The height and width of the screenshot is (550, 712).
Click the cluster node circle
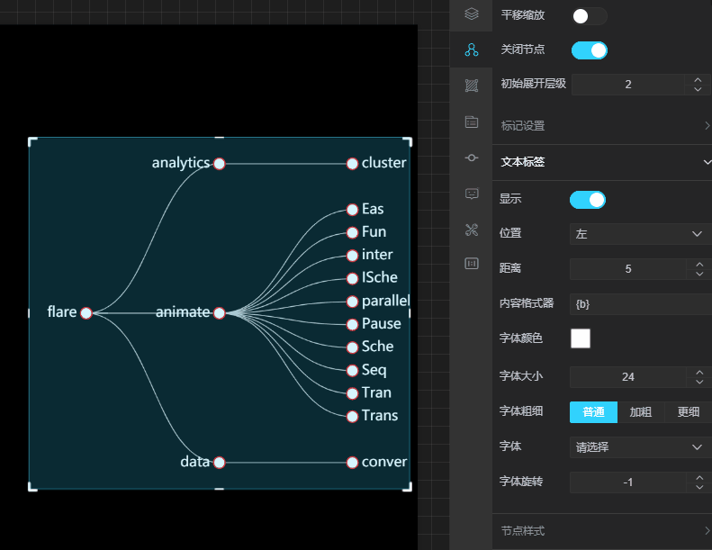[352, 164]
